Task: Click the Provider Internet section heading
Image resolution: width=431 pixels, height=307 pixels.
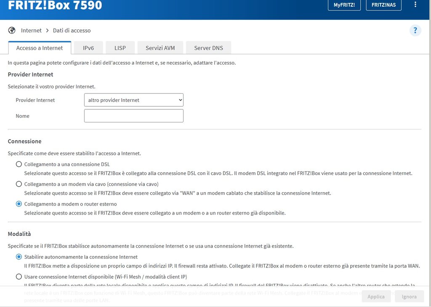Action: (30, 74)
